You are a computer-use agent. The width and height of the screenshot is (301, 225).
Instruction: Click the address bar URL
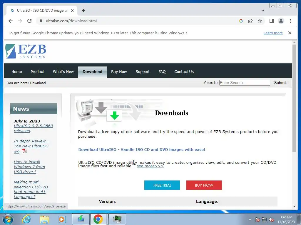click(71, 21)
